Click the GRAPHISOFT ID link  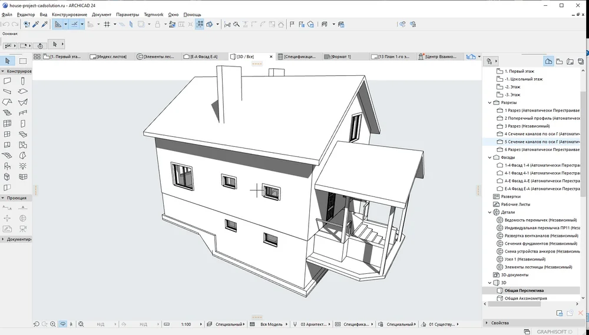click(x=554, y=331)
